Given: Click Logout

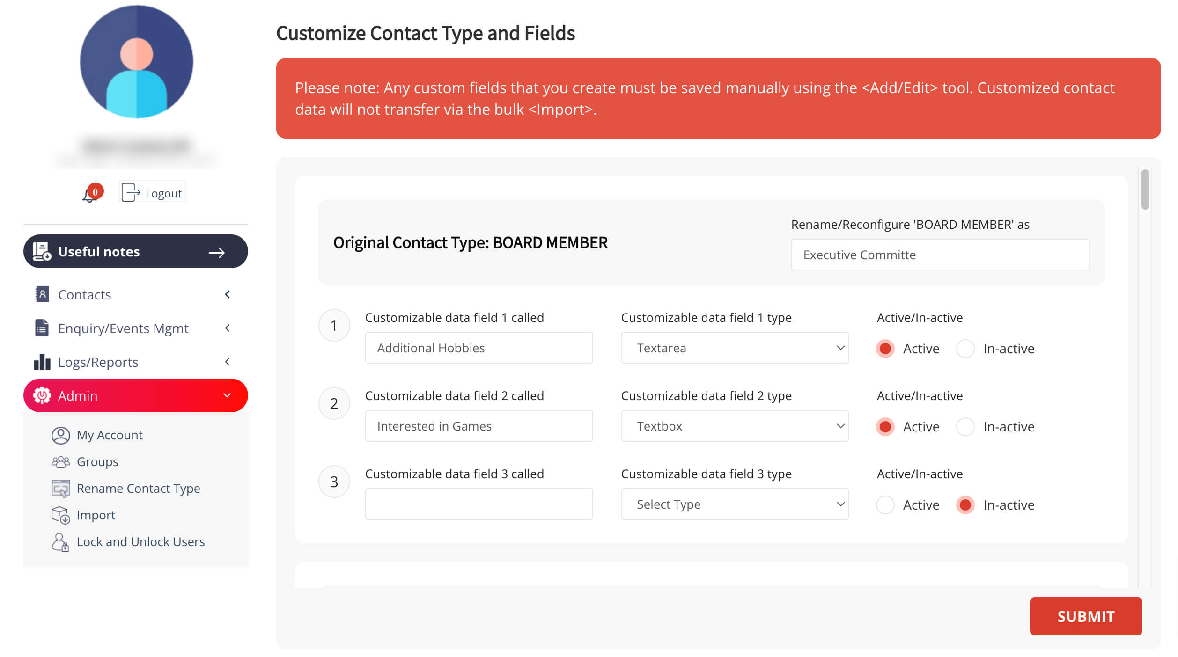Looking at the screenshot, I should pos(152,192).
